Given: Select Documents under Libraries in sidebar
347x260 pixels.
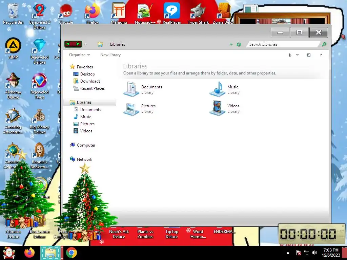Looking at the screenshot, I should click(x=87, y=109).
